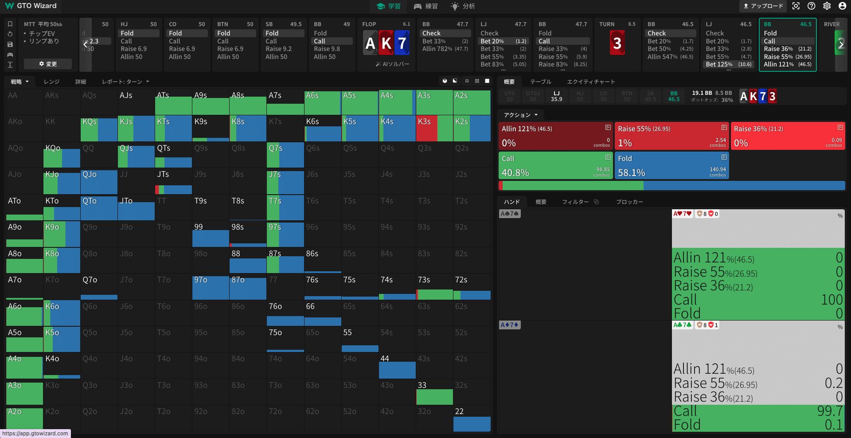Select the four-dot grid view icon
The width and height of the screenshot is (851, 438).
pyautogui.click(x=467, y=81)
